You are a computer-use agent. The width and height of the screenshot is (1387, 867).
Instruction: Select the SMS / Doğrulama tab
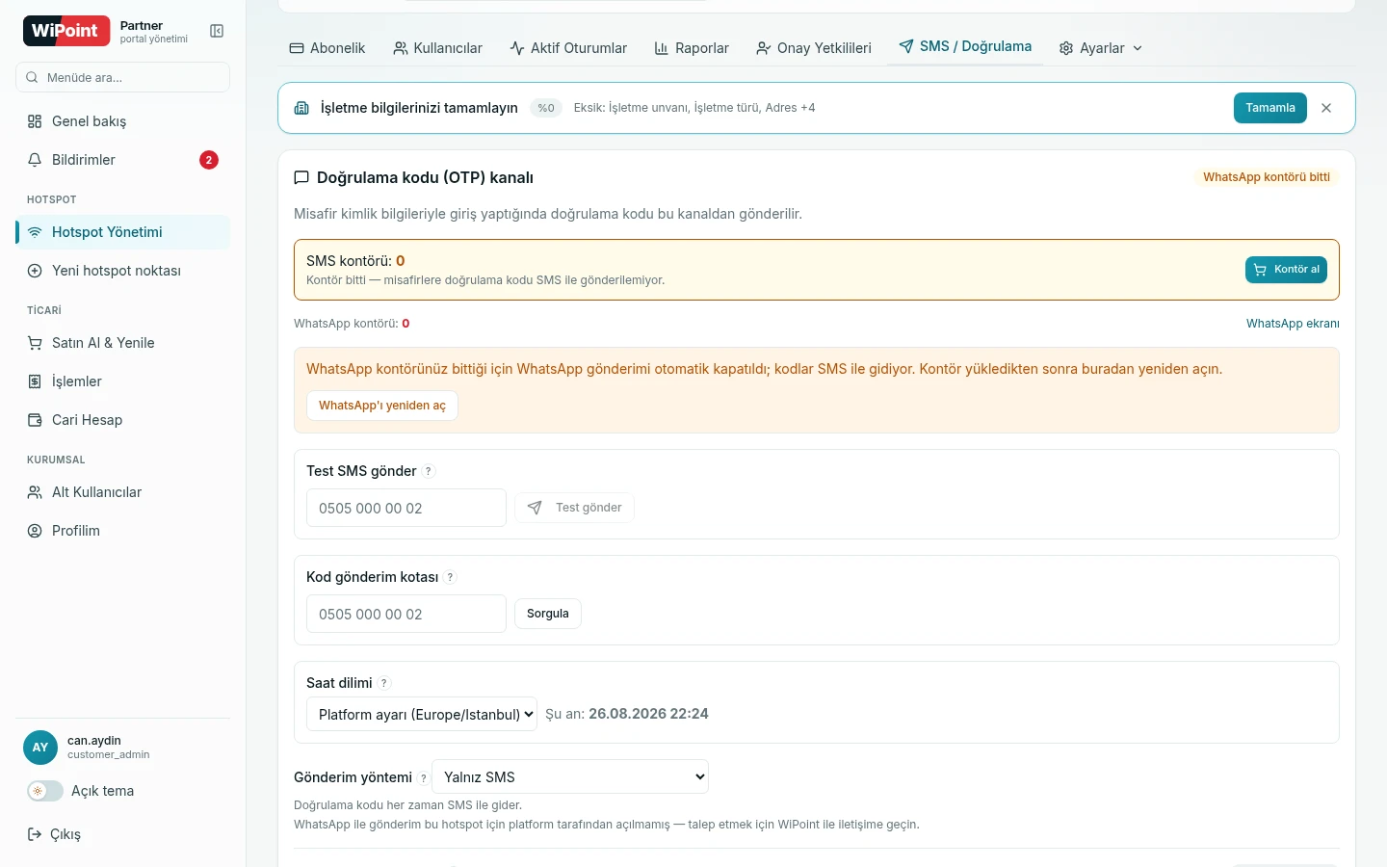pos(965,46)
